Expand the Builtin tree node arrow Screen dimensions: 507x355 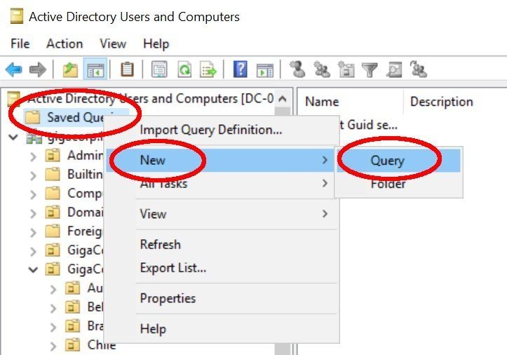click(33, 175)
